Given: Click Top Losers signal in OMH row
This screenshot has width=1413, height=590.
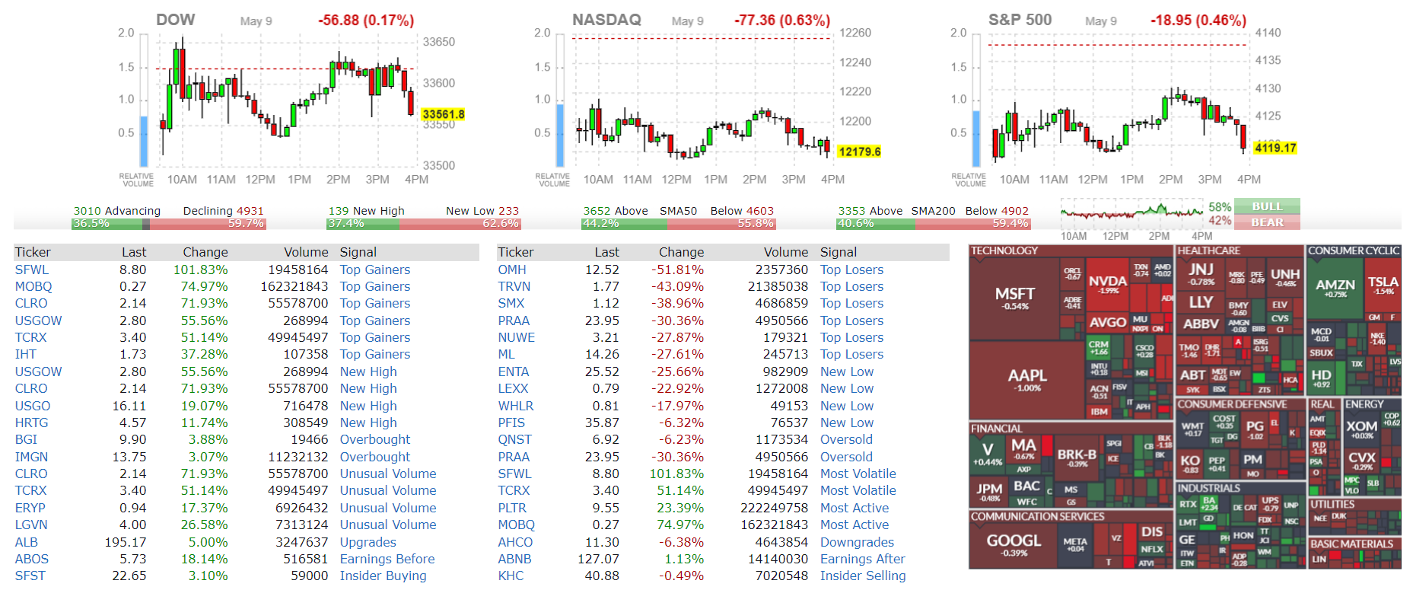Looking at the screenshot, I should click(x=852, y=269).
